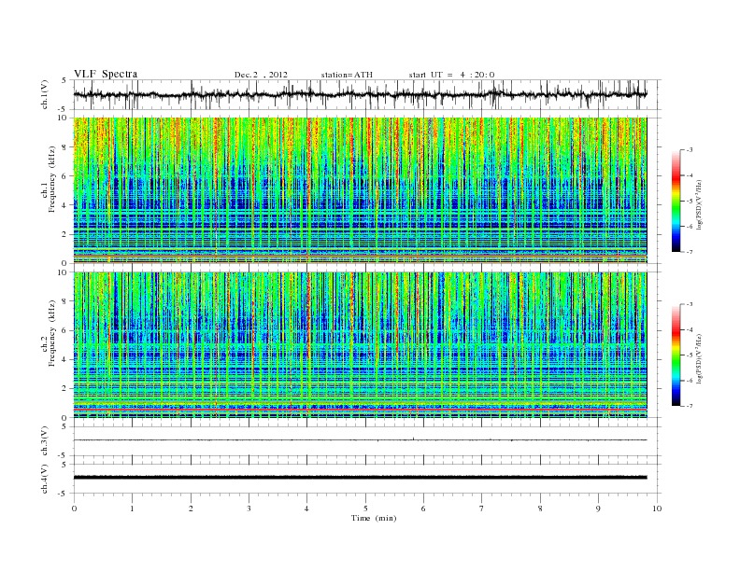Click the 'Dec. 2, 2012' date label
This screenshot has height=571, width=740.
261,75
